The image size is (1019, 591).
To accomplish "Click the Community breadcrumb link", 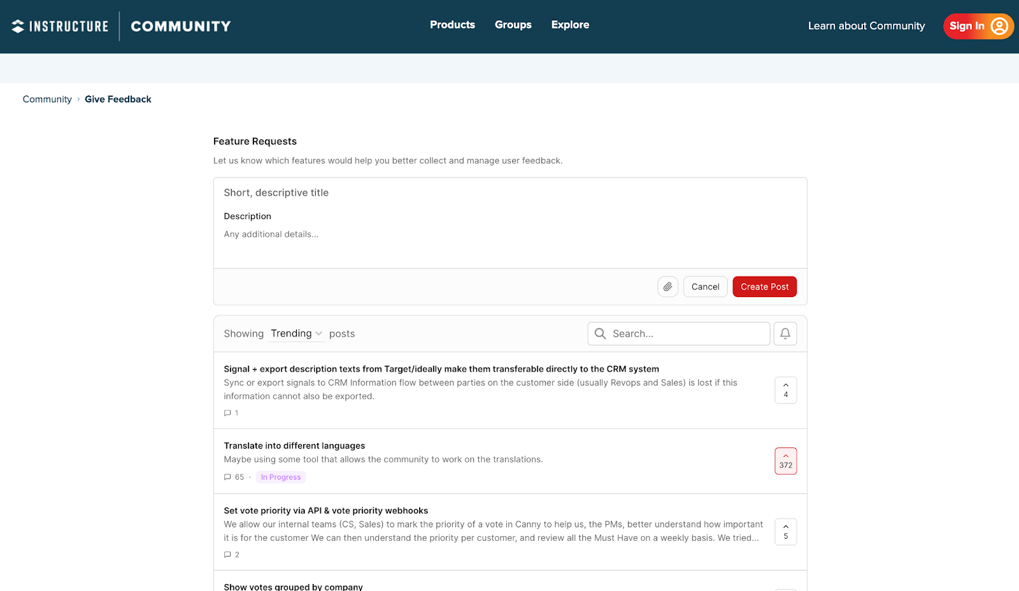I will 47,99.
